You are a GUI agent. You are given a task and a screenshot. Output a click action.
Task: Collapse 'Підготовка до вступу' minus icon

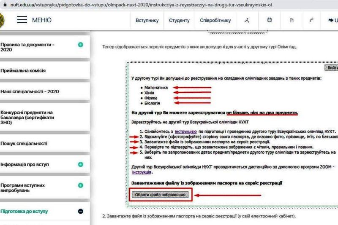80,211
